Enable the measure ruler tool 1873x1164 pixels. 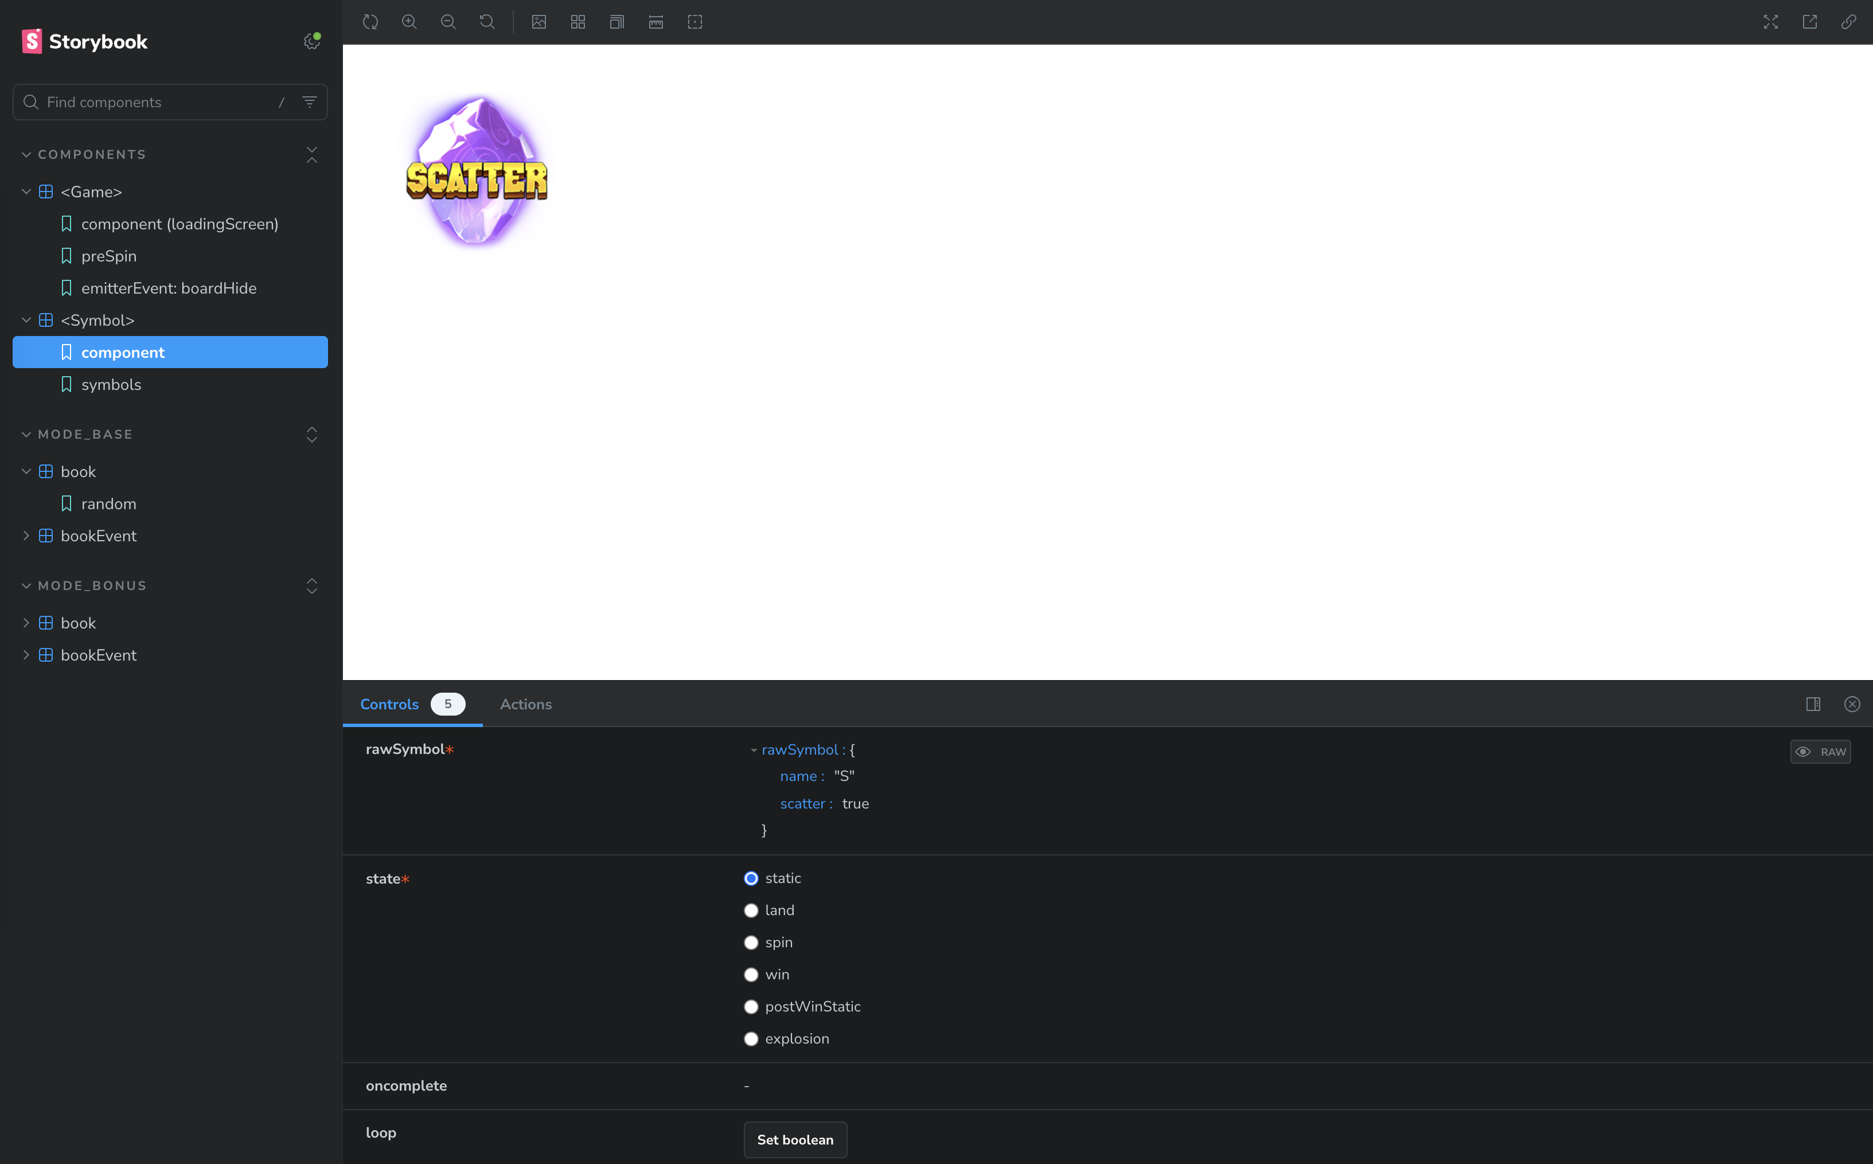[656, 22]
